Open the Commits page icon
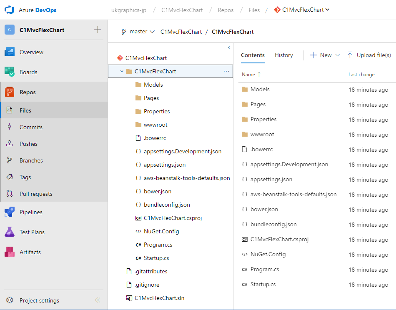The width and height of the screenshot is (396, 310). pos(9,127)
